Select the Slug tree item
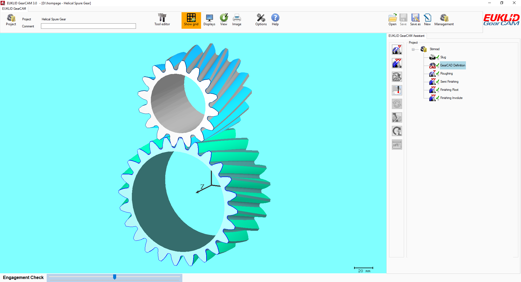Image resolution: width=521 pixels, height=282 pixels. point(443,57)
